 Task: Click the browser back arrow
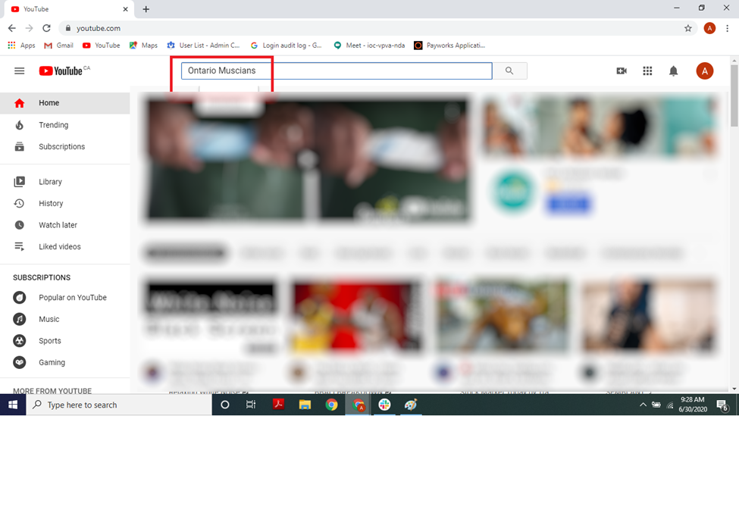12,28
